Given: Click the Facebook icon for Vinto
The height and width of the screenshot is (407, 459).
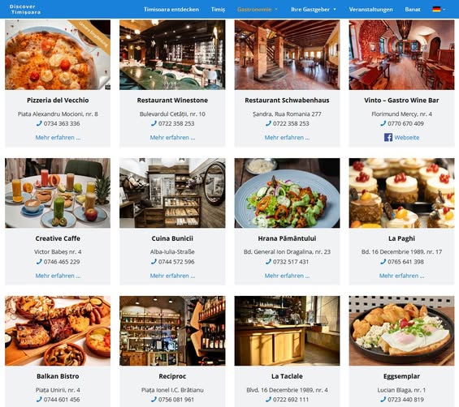Looking at the screenshot, I should point(388,137).
